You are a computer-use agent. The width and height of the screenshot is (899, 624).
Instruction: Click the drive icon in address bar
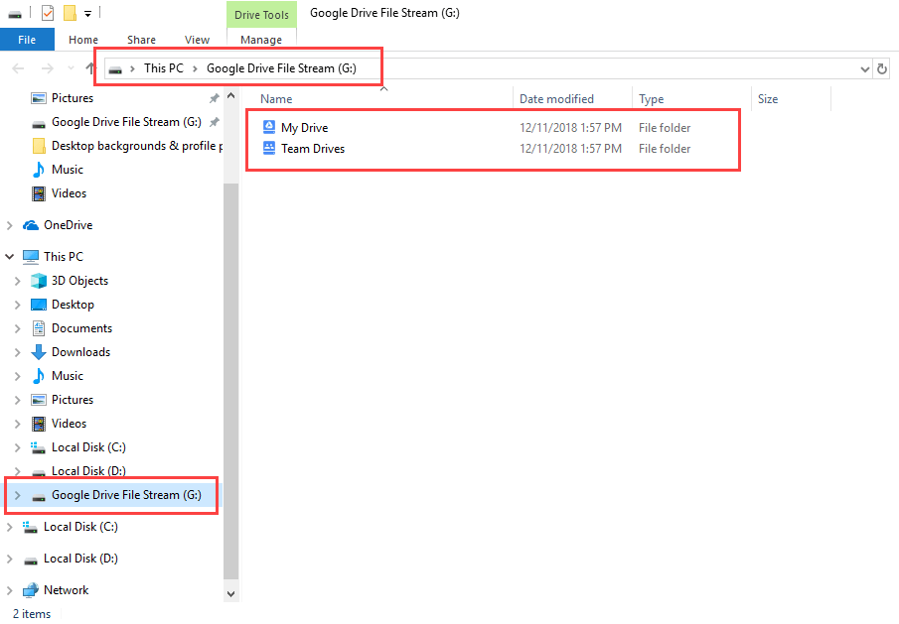(x=115, y=69)
